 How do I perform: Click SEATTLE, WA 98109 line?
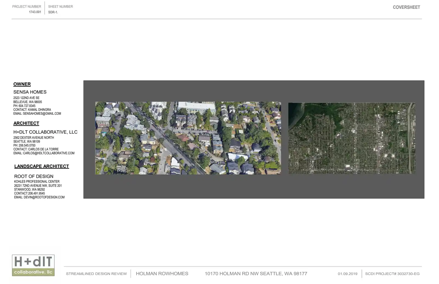[x=27, y=142]
